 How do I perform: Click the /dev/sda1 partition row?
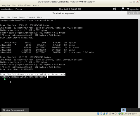pyautogui.click(x=38, y=45)
